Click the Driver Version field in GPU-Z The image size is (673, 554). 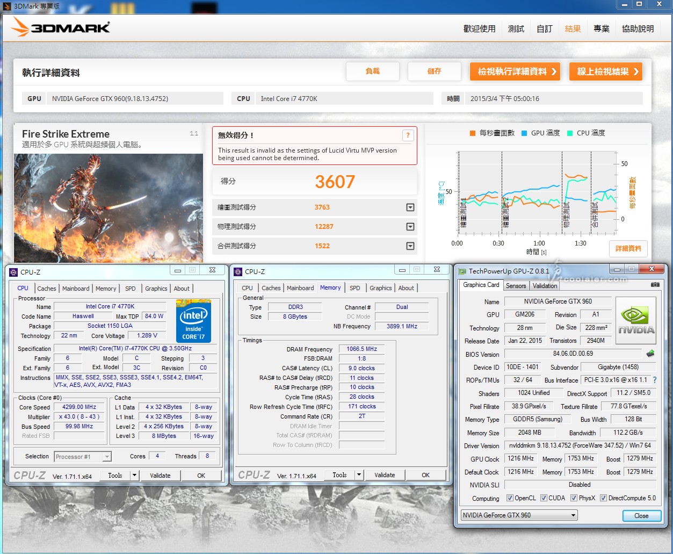[580, 445]
